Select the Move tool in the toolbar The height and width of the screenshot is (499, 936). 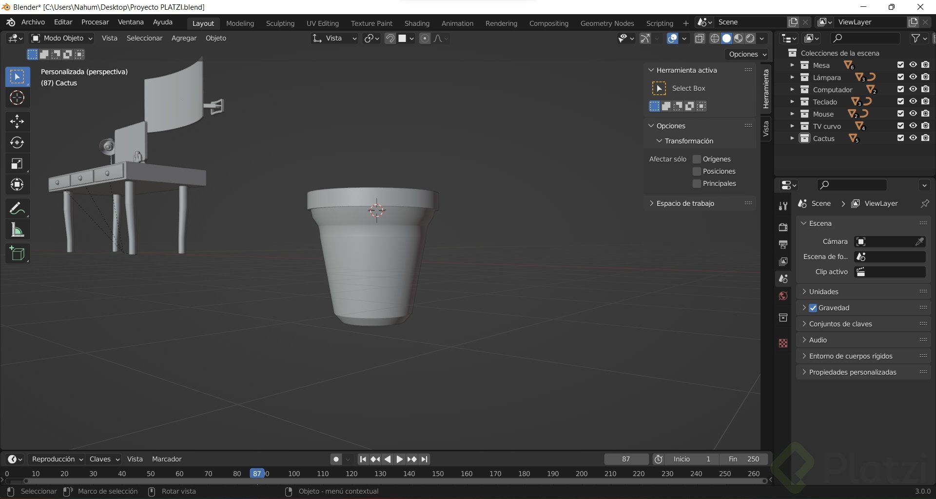coord(17,121)
